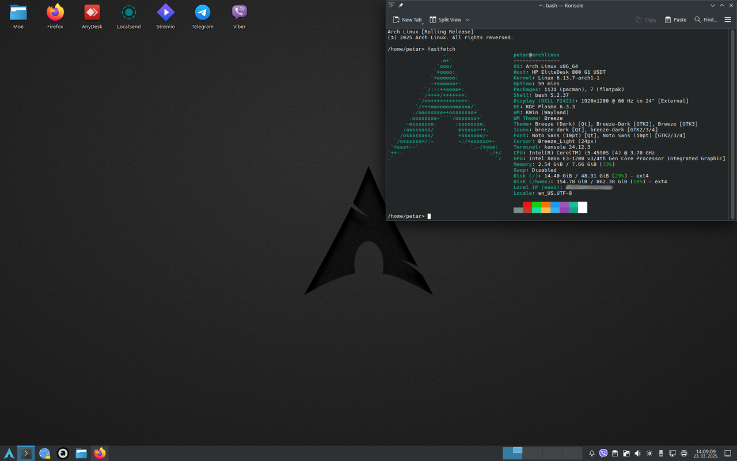The width and height of the screenshot is (737, 461).
Task: Click the Copy button in Konsole
Action: 646,20
